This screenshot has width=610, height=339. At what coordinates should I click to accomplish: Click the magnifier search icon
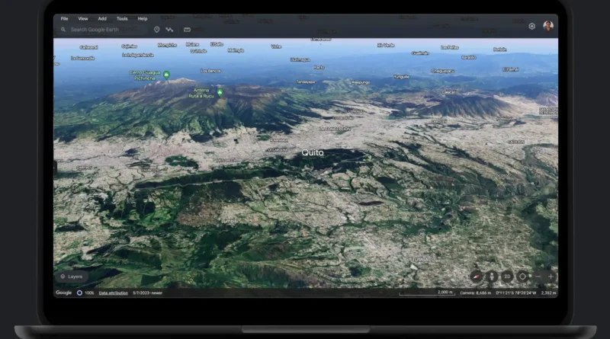(x=63, y=30)
